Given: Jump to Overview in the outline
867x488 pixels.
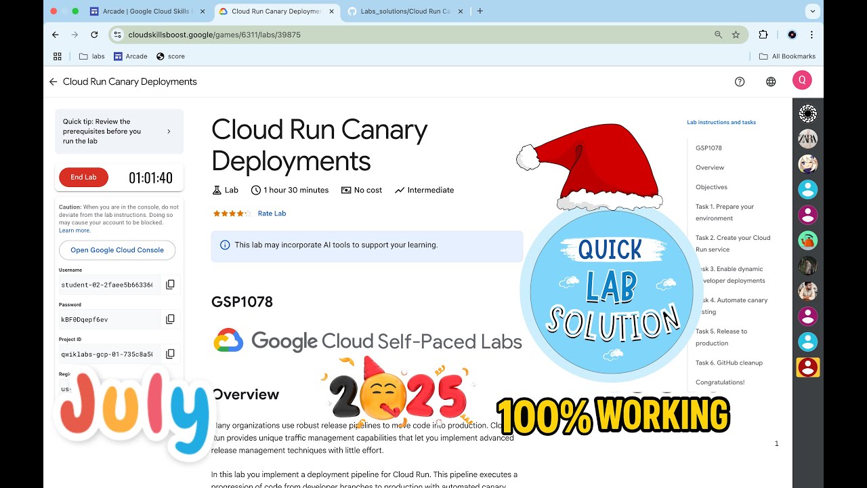Looking at the screenshot, I should (x=710, y=167).
